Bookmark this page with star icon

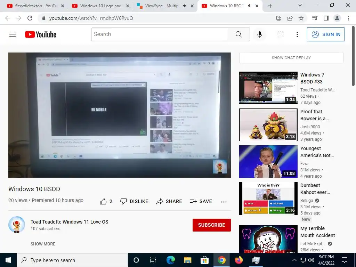(x=301, y=18)
